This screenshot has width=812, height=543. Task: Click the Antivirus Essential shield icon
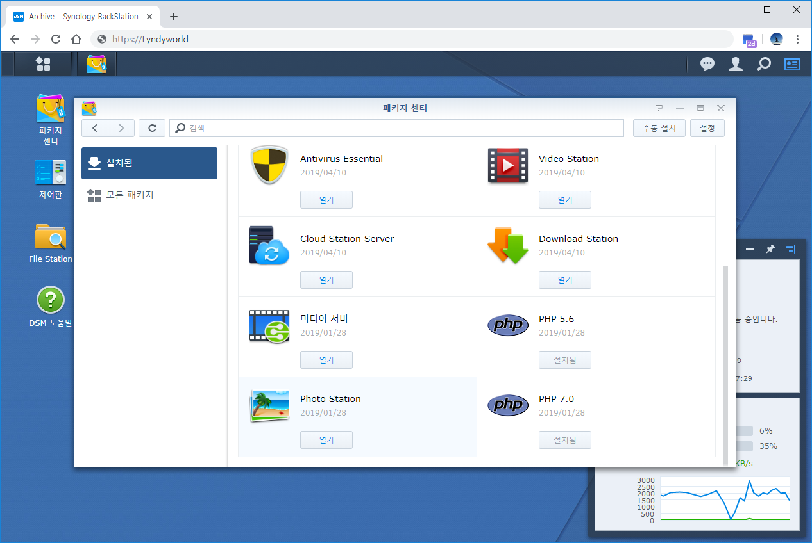pyautogui.click(x=269, y=165)
